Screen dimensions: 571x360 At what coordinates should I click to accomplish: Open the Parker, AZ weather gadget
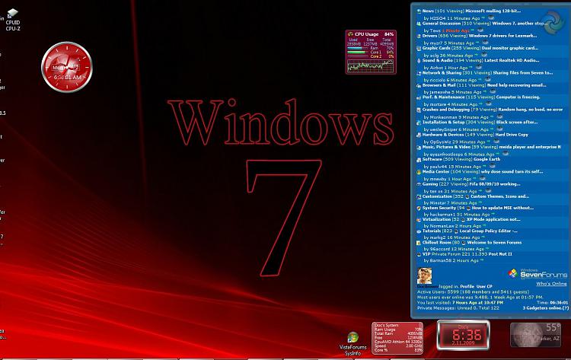click(535, 335)
